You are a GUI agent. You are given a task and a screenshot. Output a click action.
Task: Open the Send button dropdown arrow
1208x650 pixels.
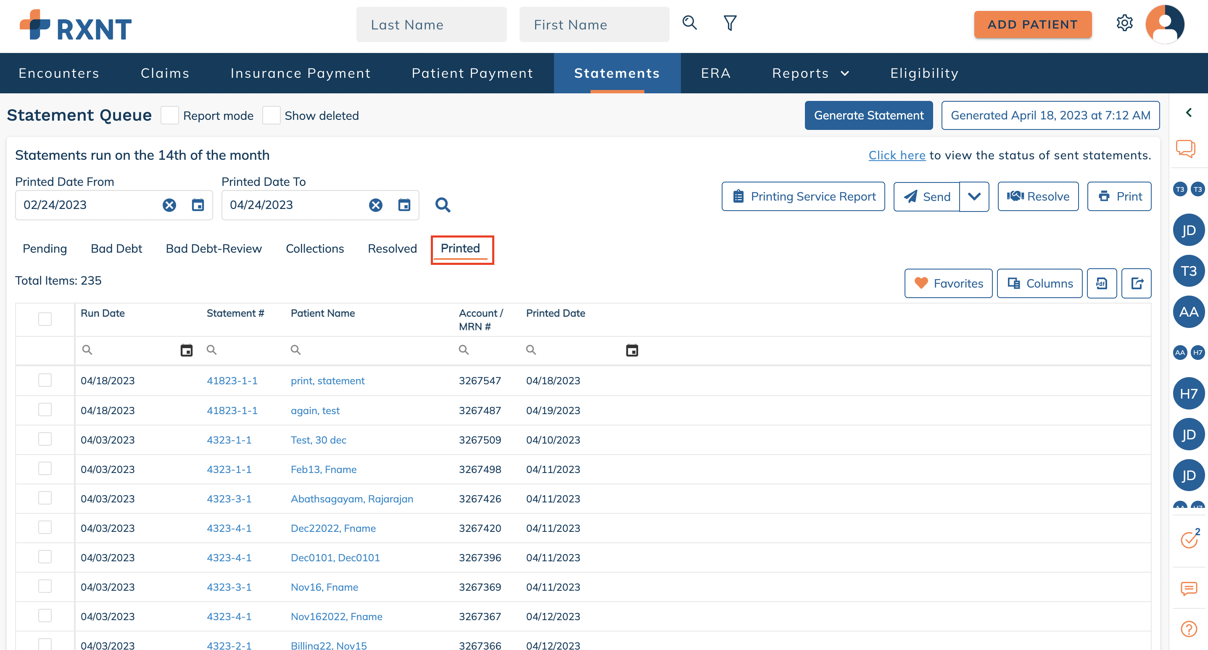[974, 196]
